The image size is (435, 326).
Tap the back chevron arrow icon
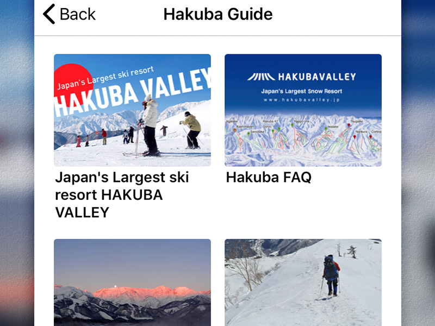49,14
